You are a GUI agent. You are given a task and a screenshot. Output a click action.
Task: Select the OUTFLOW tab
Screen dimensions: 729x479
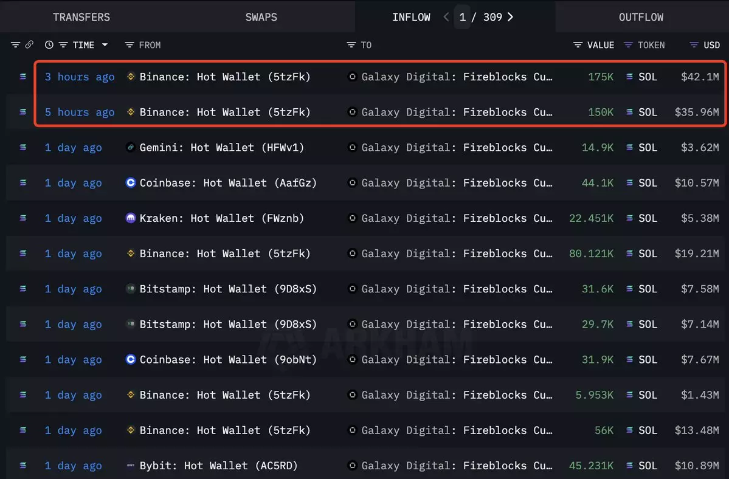641,17
